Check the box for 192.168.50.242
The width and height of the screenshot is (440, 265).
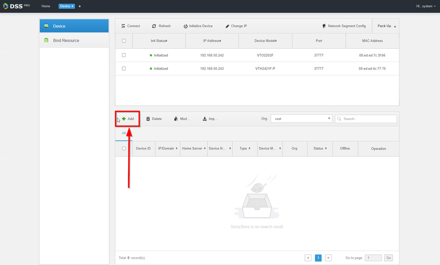pos(124,55)
